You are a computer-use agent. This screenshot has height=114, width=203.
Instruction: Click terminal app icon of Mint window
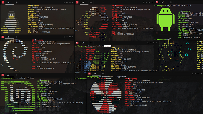[x=3, y=75]
